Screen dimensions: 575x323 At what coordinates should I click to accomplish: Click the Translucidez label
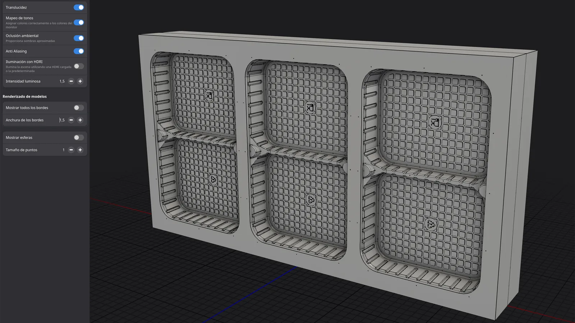pyautogui.click(x=16, y=8)
